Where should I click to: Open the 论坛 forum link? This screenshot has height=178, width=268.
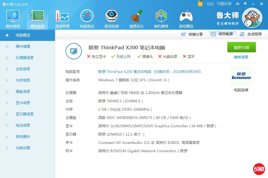[x=210, y=4]
